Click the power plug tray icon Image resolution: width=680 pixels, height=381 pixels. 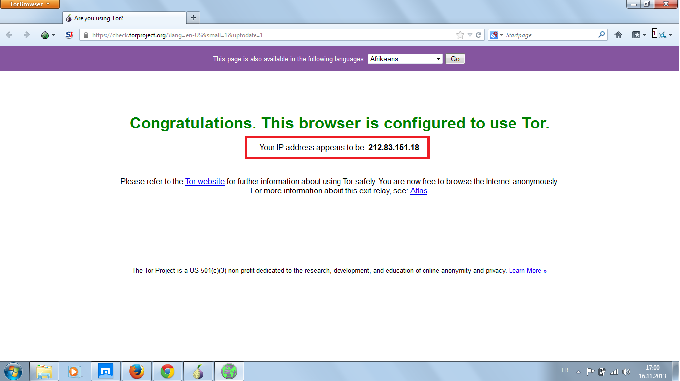click(x=602, y=371)
